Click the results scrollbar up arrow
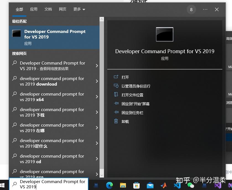232x190 pixels. 102,19
